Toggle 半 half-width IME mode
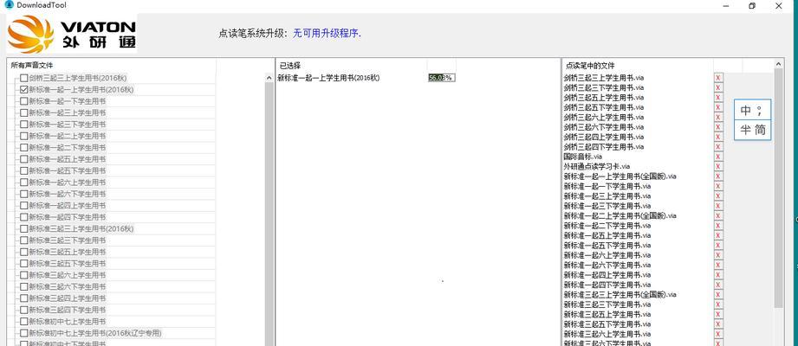The width and height of the screenshot is (798, 346). [746, 129]
